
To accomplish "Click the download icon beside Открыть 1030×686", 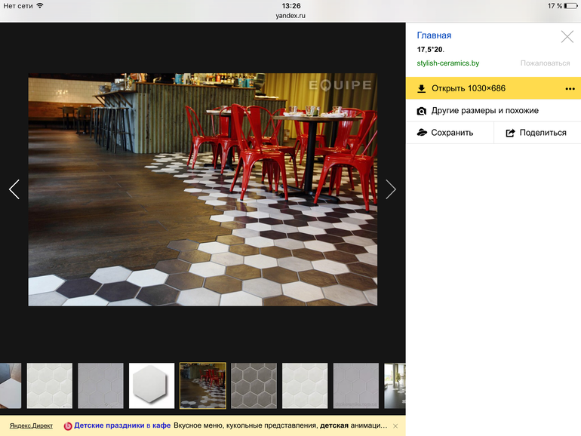I will coord(422,88).
